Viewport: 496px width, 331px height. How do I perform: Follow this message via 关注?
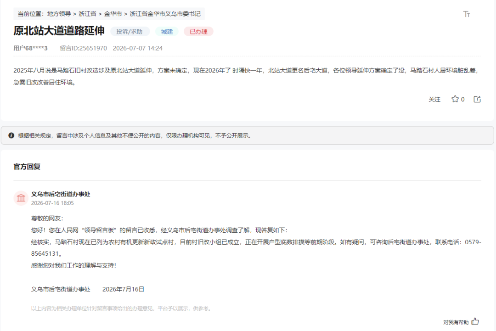pyautogui.click(x=434, y=99)
